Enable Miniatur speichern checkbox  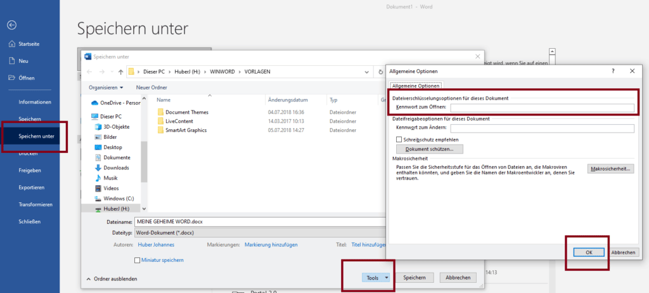coord(138,260)
